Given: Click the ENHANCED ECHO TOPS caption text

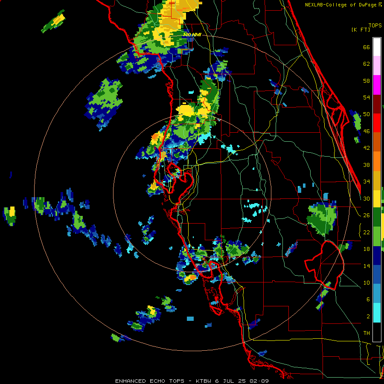Looking at the screenshot, I should (150, 381).
